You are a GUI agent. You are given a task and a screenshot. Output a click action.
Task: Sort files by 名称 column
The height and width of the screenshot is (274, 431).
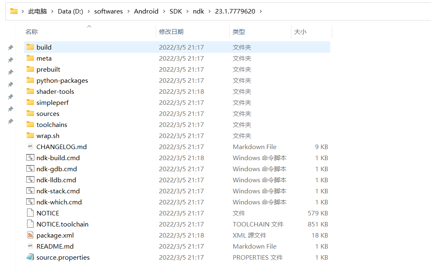coord(32,32)
